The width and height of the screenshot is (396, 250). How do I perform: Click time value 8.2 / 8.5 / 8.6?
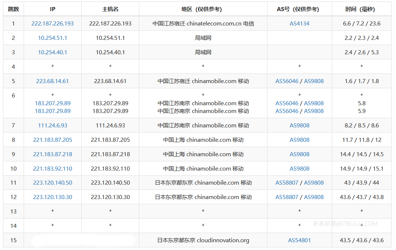pyautogui.click(x=362, y=125)
